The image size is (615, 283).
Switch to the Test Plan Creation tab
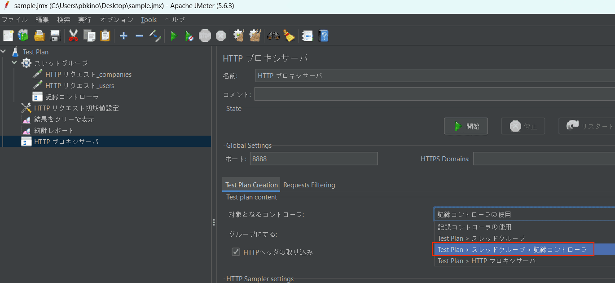tap(251, 185)
